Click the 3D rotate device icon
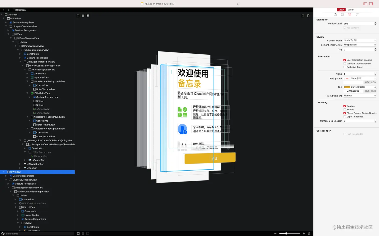Screen dimensions: 379x236 (309, 234)
